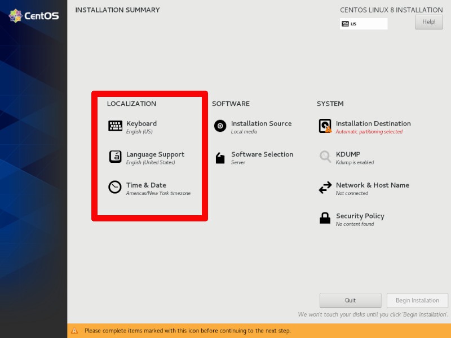Open the KDUMP configuration icon
Screen dimensions: 451x338
[326, 157]
